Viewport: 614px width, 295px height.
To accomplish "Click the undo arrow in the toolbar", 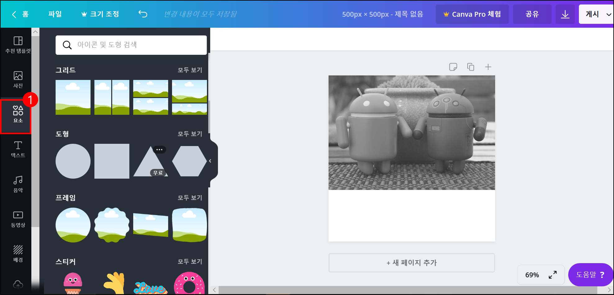I will click(142, 14).
